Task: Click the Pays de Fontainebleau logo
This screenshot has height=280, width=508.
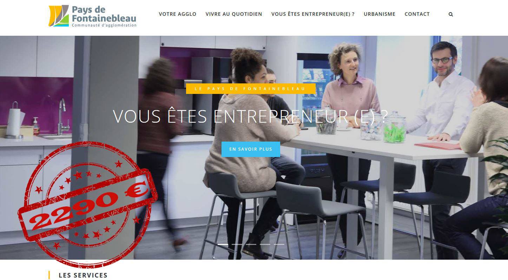Action: click(x=92, y=16)
